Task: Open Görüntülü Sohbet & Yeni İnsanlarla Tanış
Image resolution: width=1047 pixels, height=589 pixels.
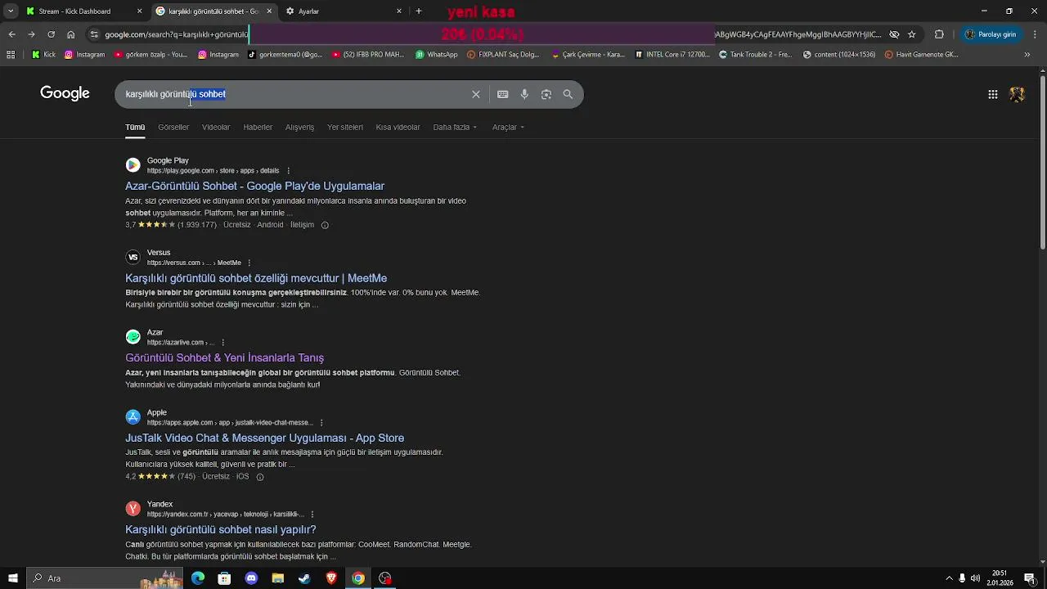Action: 224,358
